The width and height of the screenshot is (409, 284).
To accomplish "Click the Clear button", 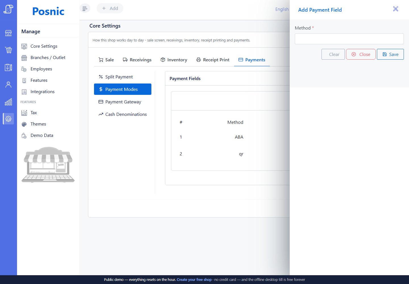I will 333,54.
